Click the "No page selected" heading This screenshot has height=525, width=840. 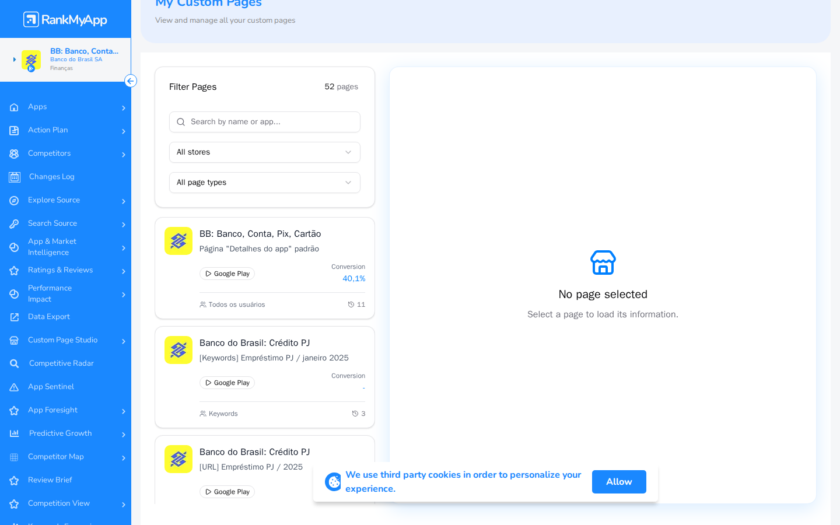coord(603,295)
